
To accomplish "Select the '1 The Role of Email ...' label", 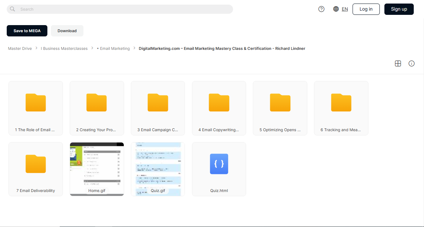I will pos(35,130).
